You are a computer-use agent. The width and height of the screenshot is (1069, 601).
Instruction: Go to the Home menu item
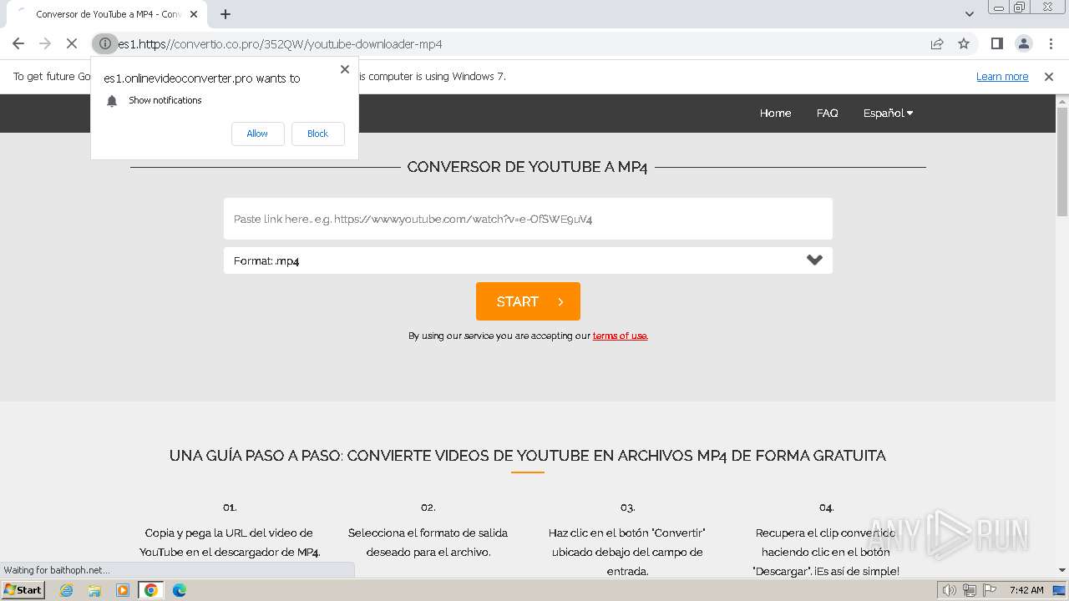coord(775,113)
